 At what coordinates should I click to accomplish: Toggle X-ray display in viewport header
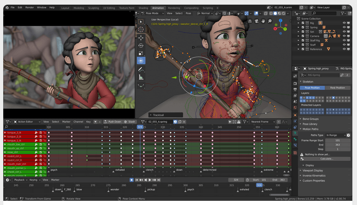click(x=265, y=13)
